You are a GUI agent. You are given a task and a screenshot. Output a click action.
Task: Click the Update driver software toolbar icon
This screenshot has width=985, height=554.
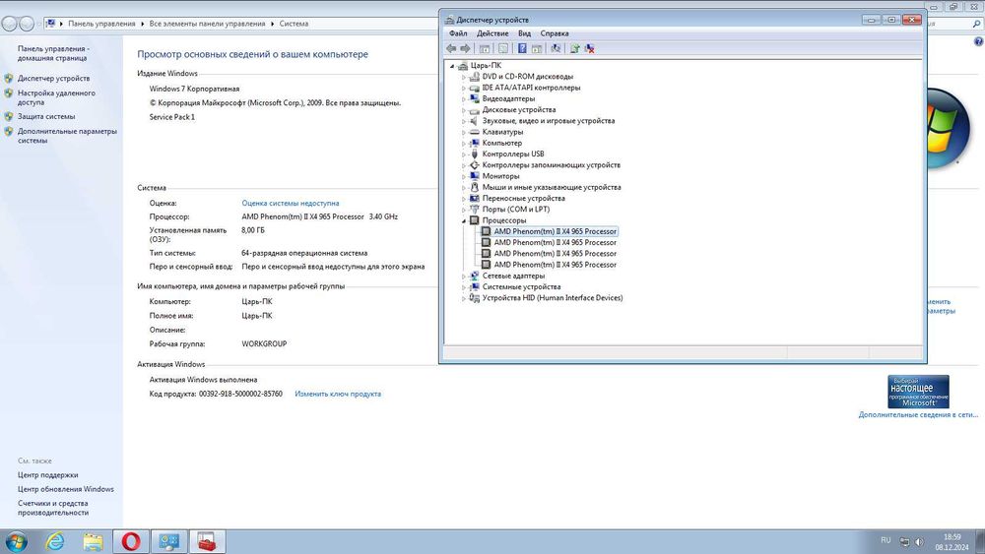pyautogui.click(x=574, y=48)
